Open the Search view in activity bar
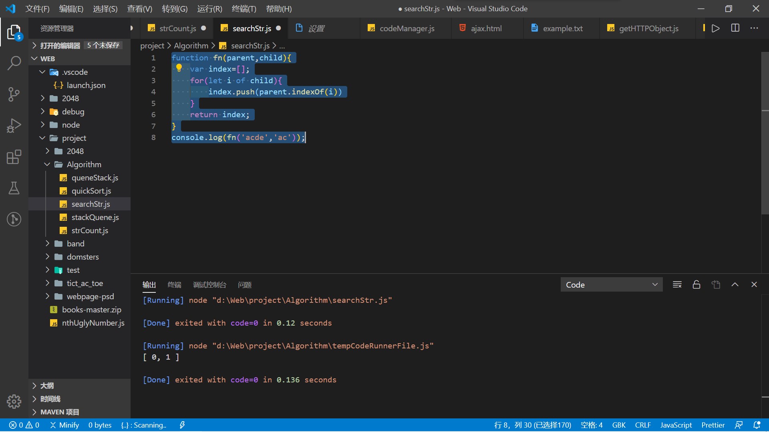This screenshot has width=769, height=432. tap(14, 63)
